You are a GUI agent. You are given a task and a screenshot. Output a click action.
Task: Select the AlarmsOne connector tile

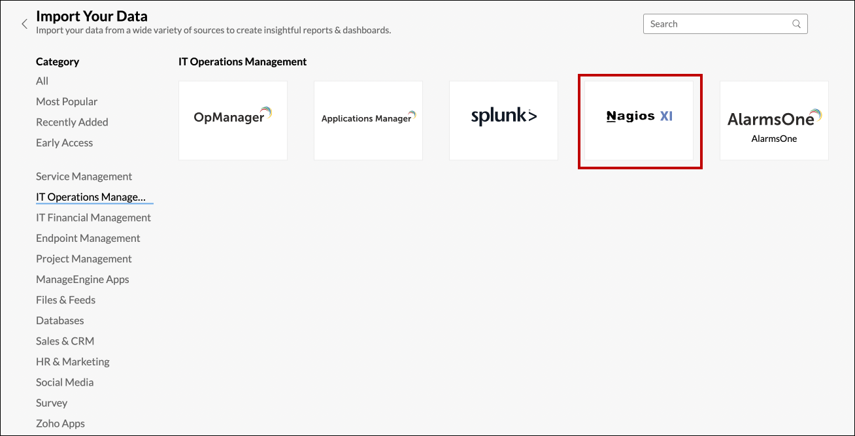(x=774, y=120)
